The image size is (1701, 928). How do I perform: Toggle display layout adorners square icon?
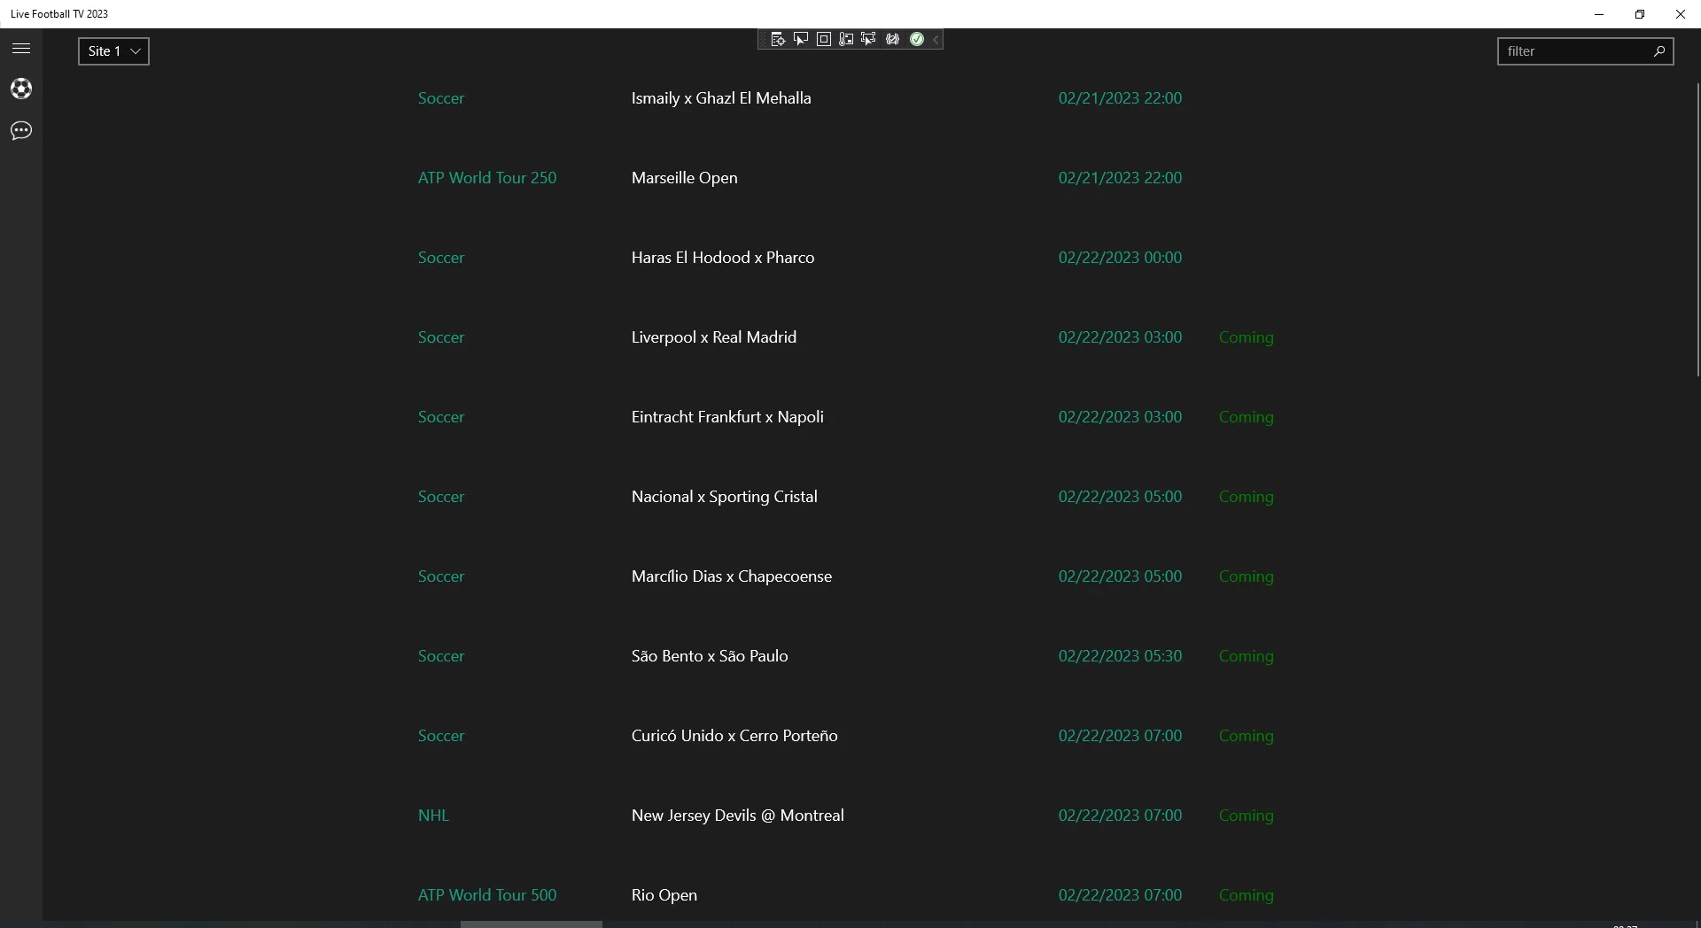point(824,39)
